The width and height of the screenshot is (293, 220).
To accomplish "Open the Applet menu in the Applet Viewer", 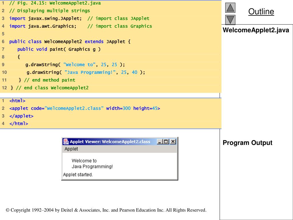I will (x=71, y=149).
